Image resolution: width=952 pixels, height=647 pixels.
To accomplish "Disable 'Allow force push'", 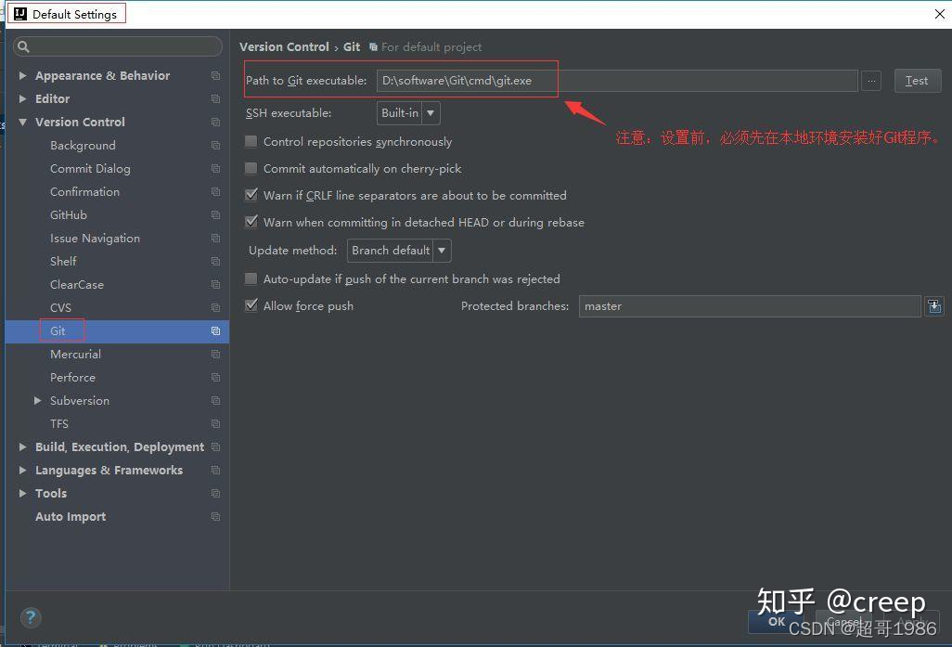I will pos(251,306).
